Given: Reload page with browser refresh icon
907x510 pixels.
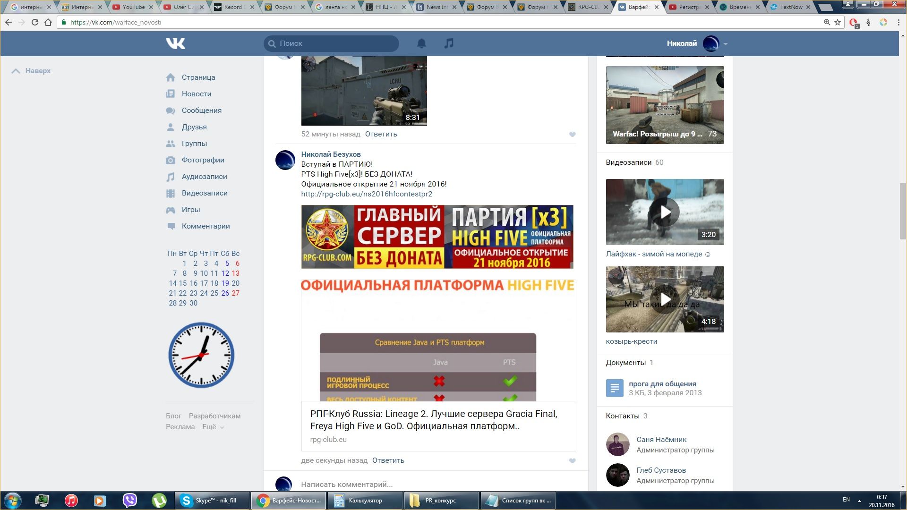Looking at the screenshot, I should click(35, 22).
